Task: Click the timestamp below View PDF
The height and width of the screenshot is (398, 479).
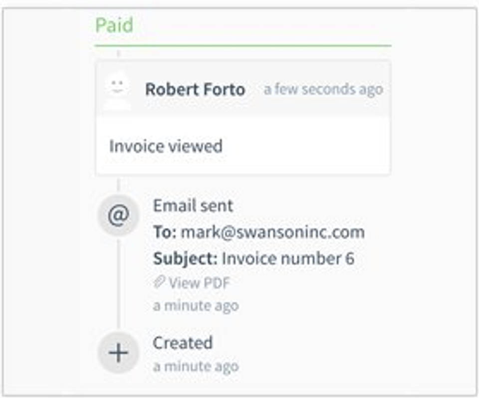Action: (x=196, y=305)
